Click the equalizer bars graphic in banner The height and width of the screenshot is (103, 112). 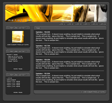(x=102, y=19)
